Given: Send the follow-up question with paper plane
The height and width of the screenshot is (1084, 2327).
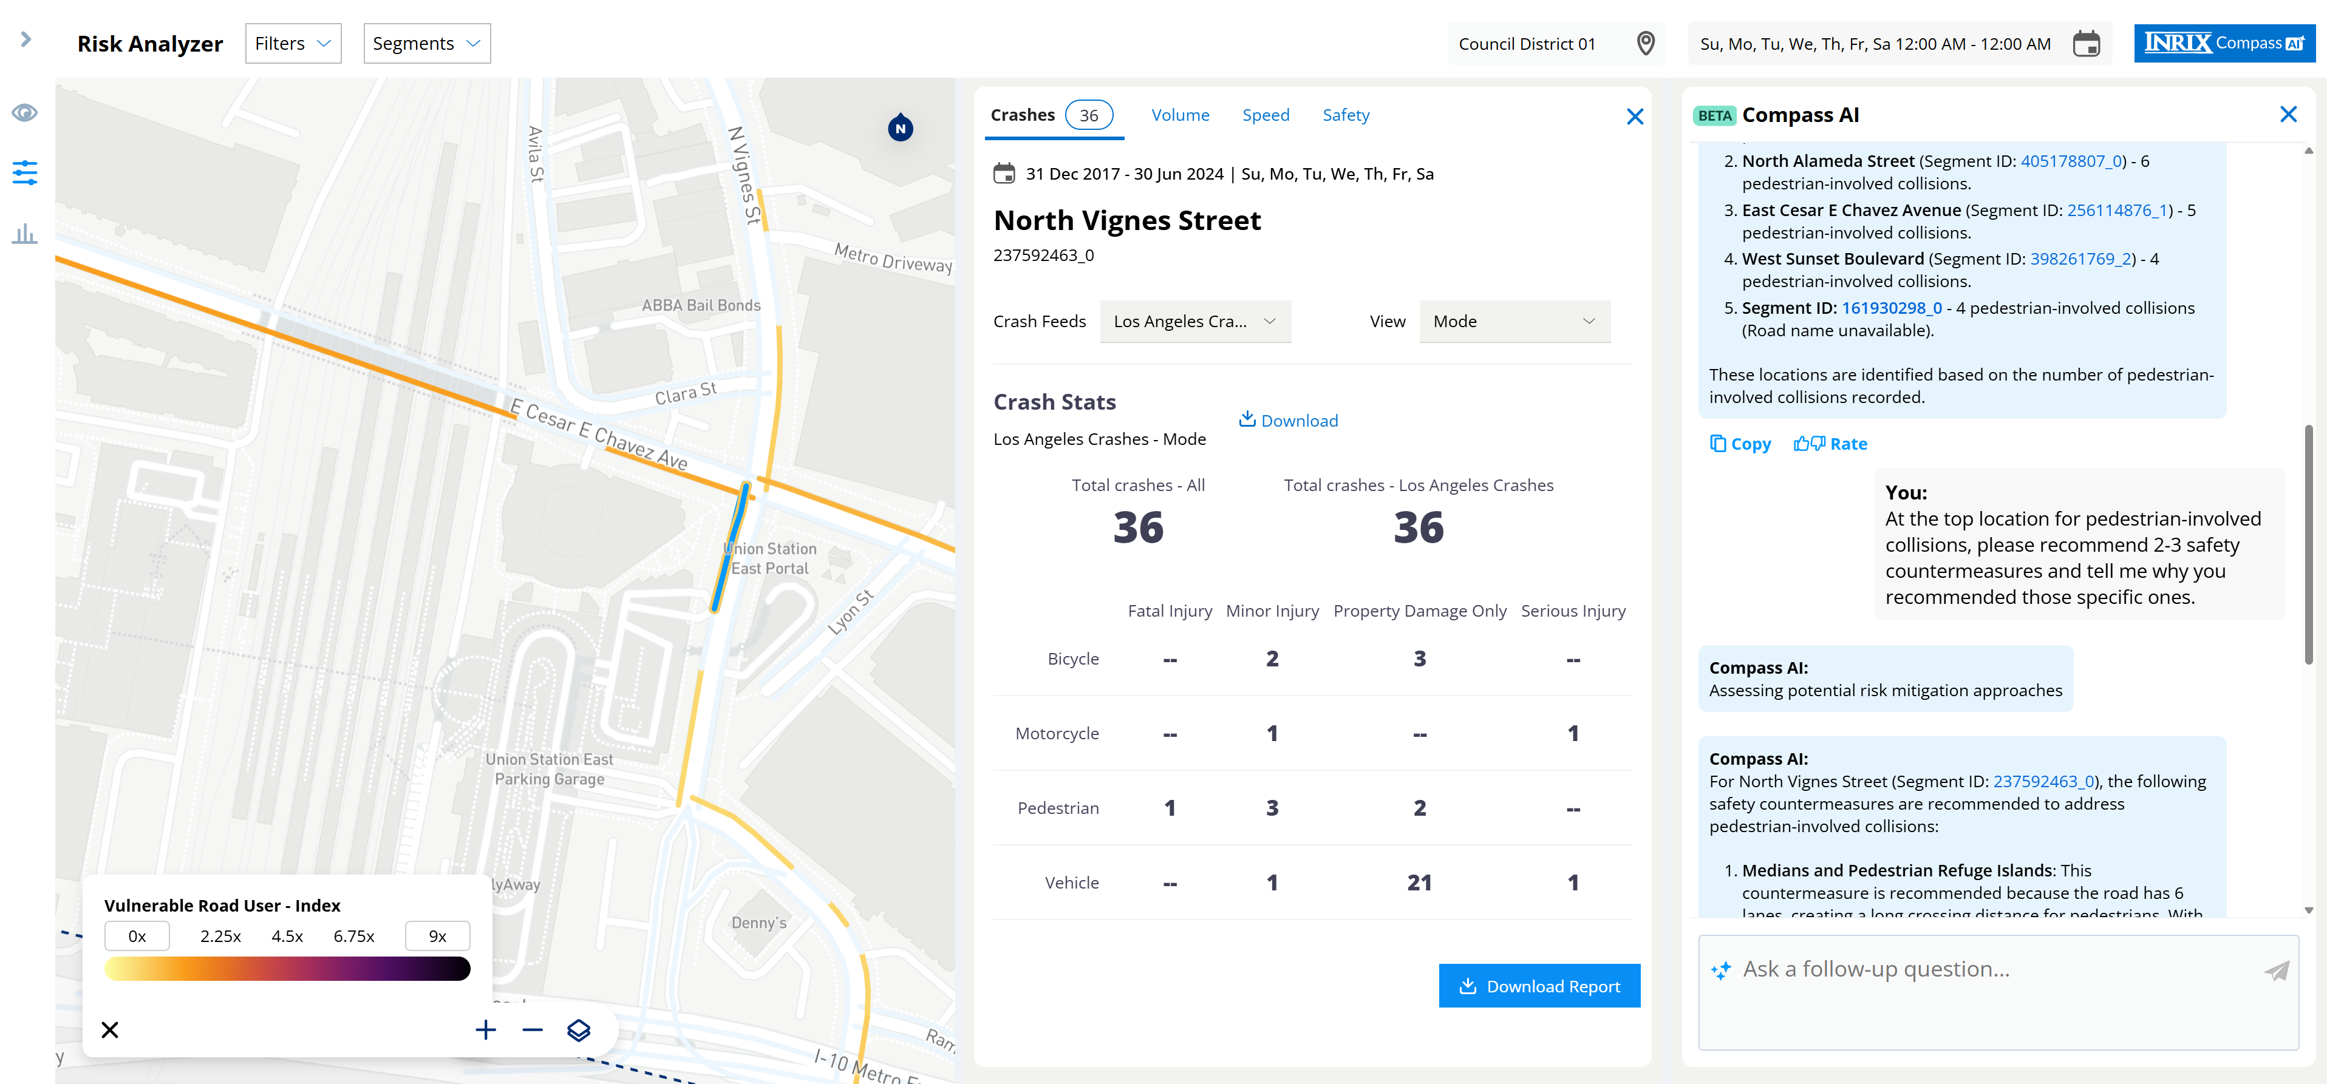Looking at the screenshot, I should point(2275,971).
